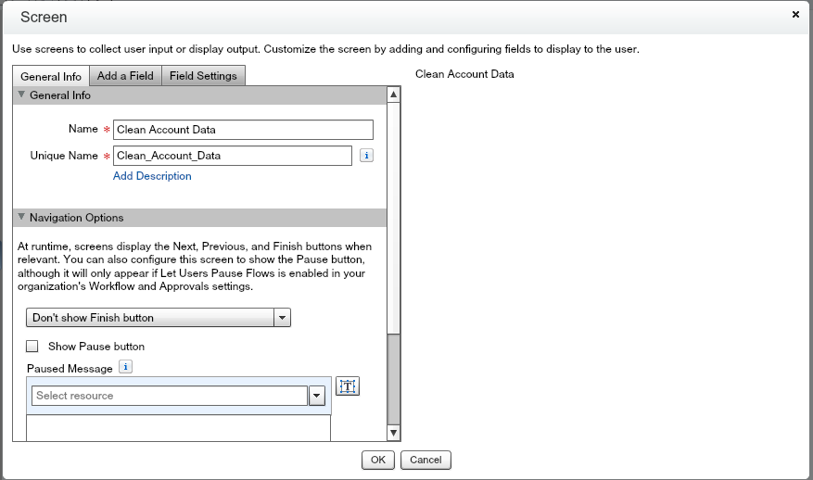Click the Cancel button
Viewport: 813px width, 480px height.
426,460
